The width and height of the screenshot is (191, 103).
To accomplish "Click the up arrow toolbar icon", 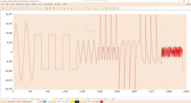I will (65, 8).
